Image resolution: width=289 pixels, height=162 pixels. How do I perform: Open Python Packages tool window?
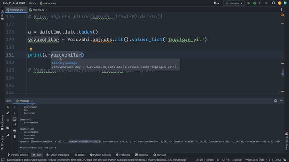[x=57, y=155]
